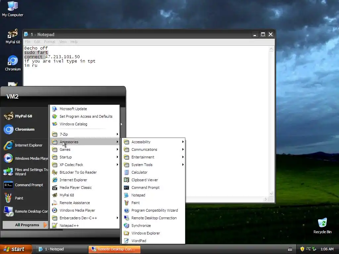Viewport: 339px width, 254px height.
Task: Click the 1:06 AM taskbar clock
Action: 327,249
